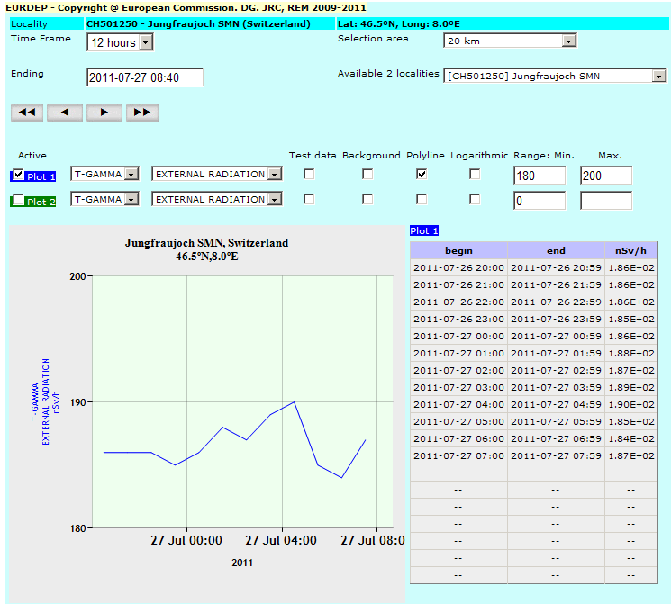This screenshot has height=604, width=671.
Task: Open the Time Frame 12 hours dropdown
Action: point(120,42)
